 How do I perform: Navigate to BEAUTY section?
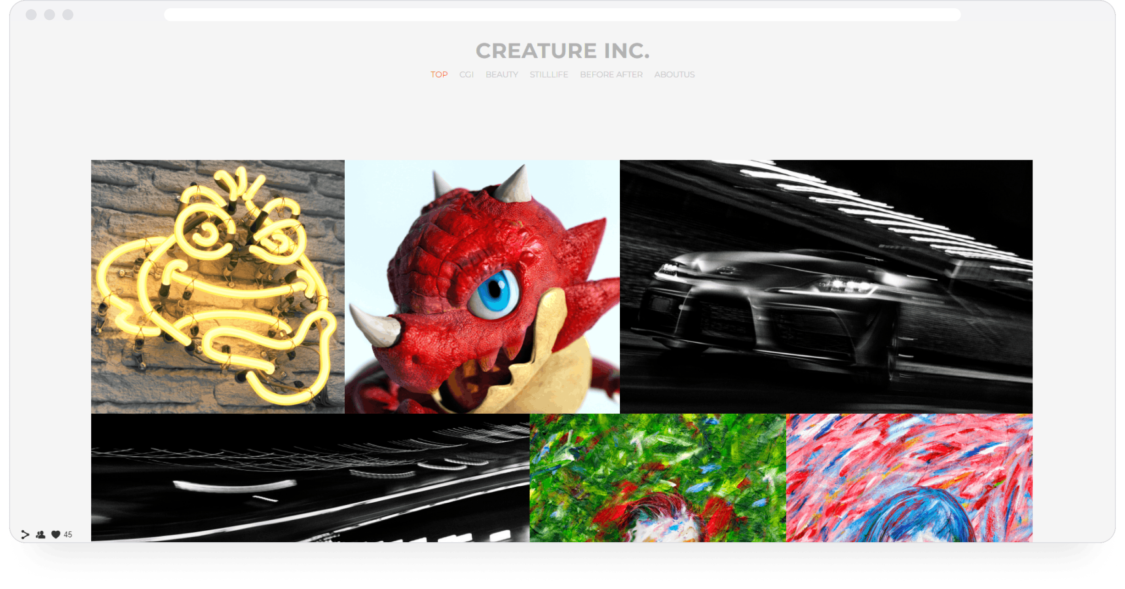click(498, 74)
